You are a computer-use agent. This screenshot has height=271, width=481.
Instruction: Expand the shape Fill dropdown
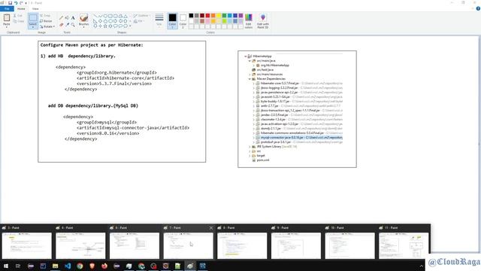pyautogui.click(x=139, y=21)
